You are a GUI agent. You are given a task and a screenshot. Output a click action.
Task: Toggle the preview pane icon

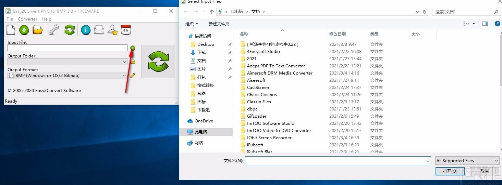tap(485, 24)
